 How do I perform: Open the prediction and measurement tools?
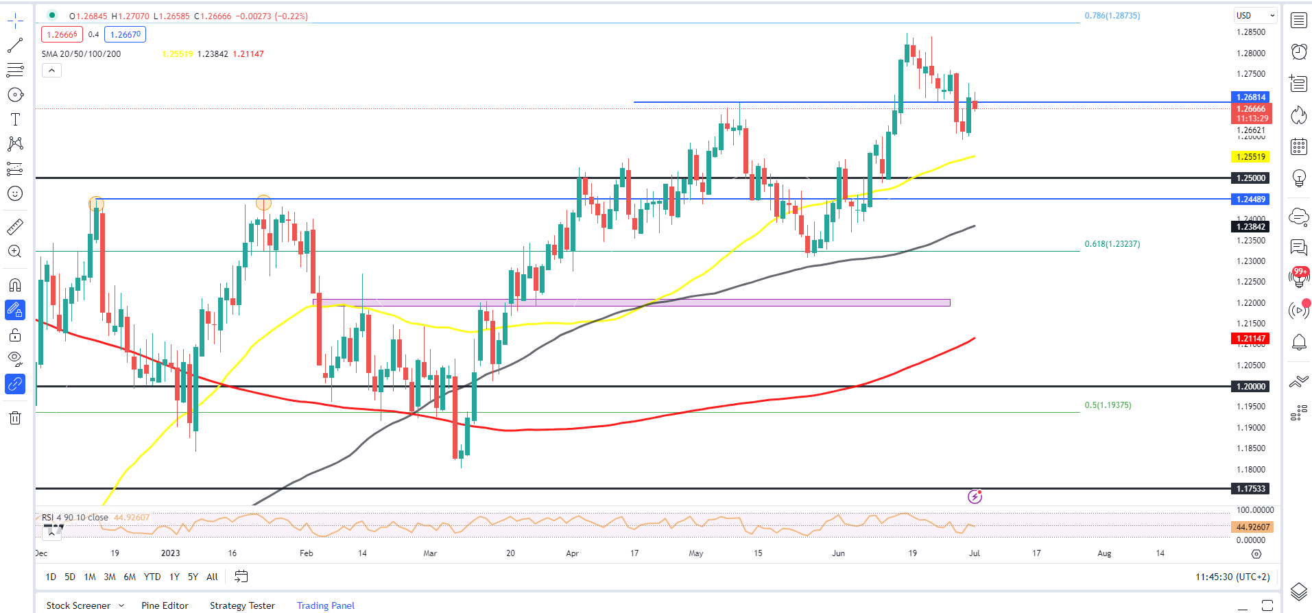(15, 169)
